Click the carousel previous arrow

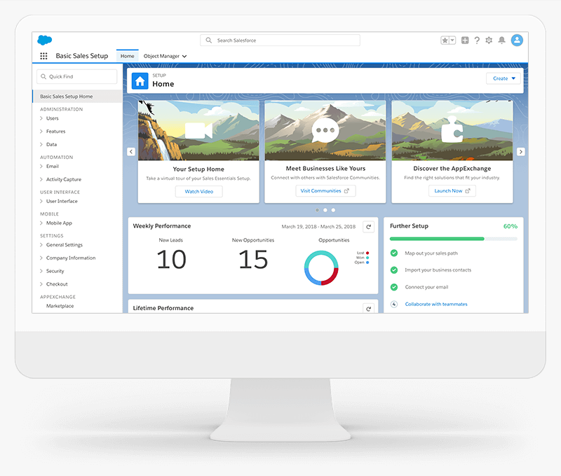pyautogui.click(x=131, y=152)
